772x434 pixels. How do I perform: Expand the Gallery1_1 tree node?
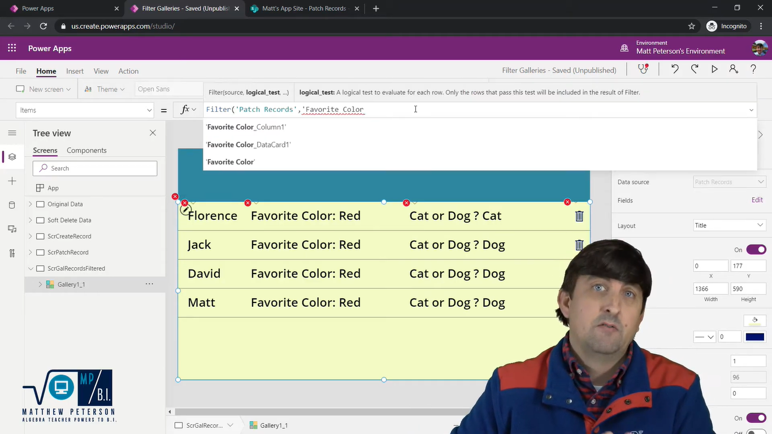[x=40, y=284]
